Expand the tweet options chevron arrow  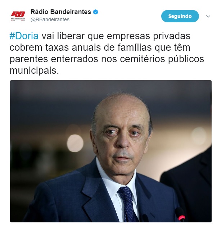pyautogui.click(x=208, y=16)
